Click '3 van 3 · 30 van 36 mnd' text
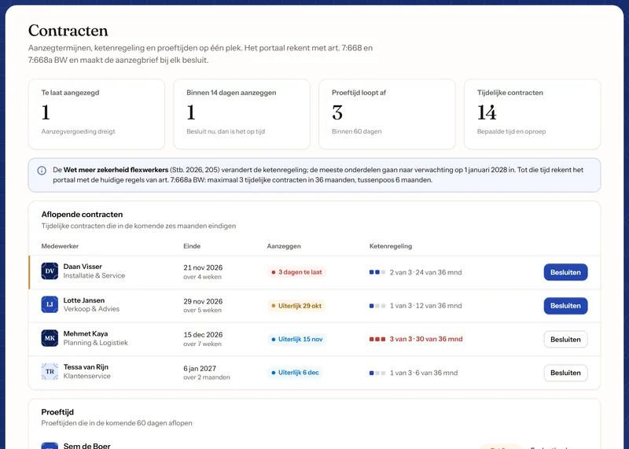The height and width of the screenshot is (449, 629). (426, 339)
